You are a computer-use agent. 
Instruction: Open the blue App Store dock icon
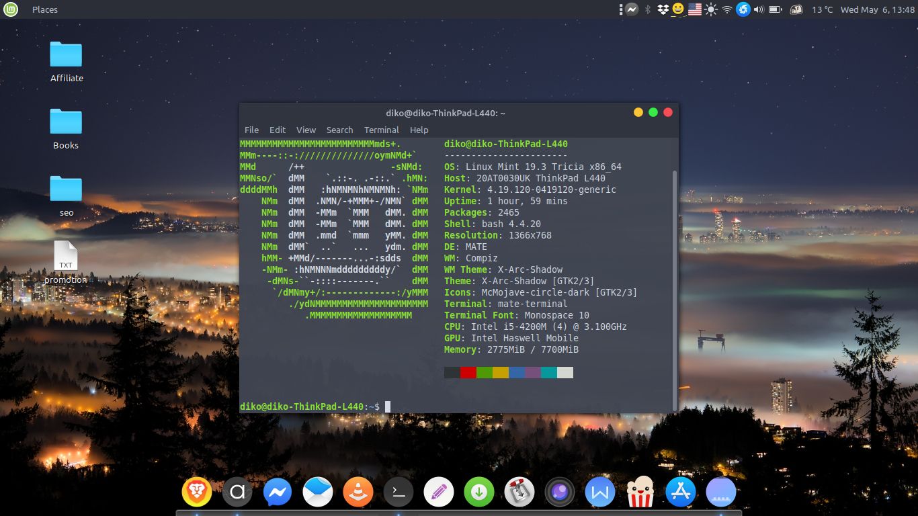(x=681, y=491)
